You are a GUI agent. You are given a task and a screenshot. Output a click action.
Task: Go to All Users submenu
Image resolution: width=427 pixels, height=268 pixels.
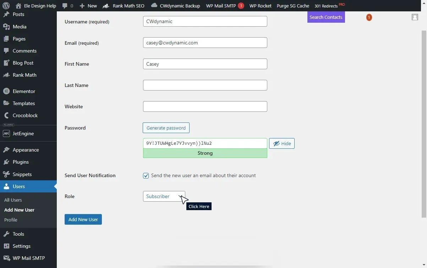point(13,200)
